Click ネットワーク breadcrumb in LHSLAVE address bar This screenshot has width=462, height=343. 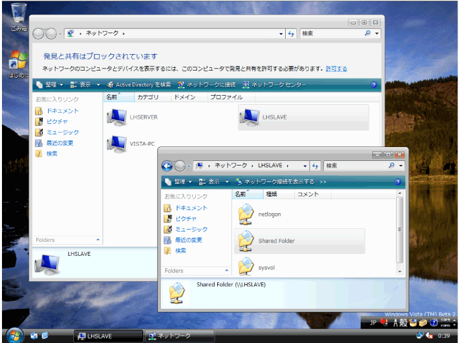[x=231, y=166]
